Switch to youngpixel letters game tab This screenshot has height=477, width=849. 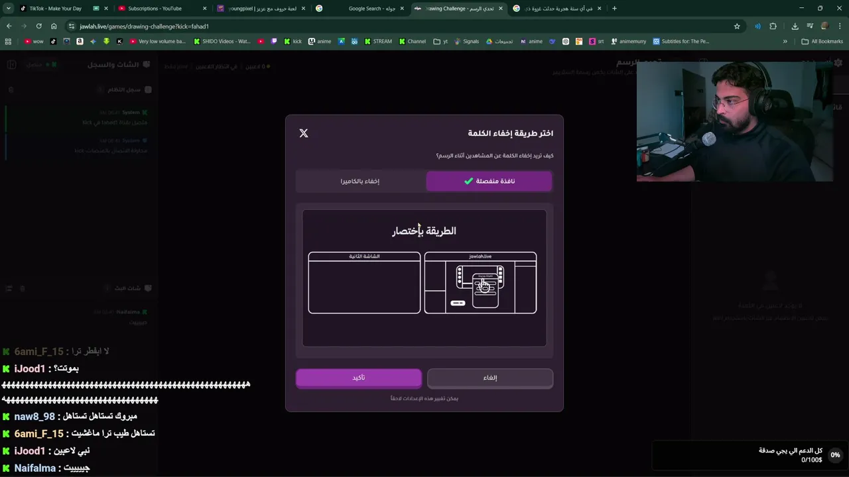click(x=262, y=9)
